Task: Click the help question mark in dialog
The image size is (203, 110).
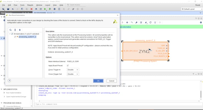Action: click(x=9, y=81)
